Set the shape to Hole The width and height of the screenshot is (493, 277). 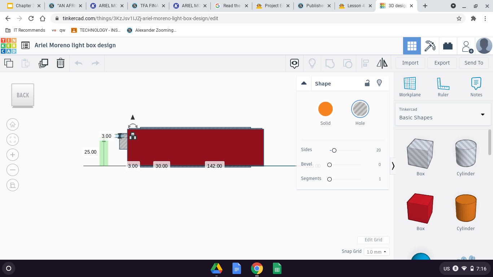[x=360, y=109]
